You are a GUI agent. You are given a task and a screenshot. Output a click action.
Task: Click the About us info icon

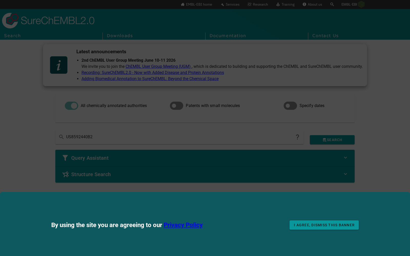click(304, 4)
